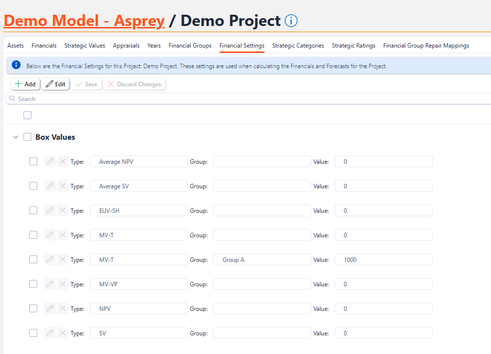Switch to the Strategic Values tab
Image resolution: width=491 pixels, height=354 pixels.
[85, 46]
